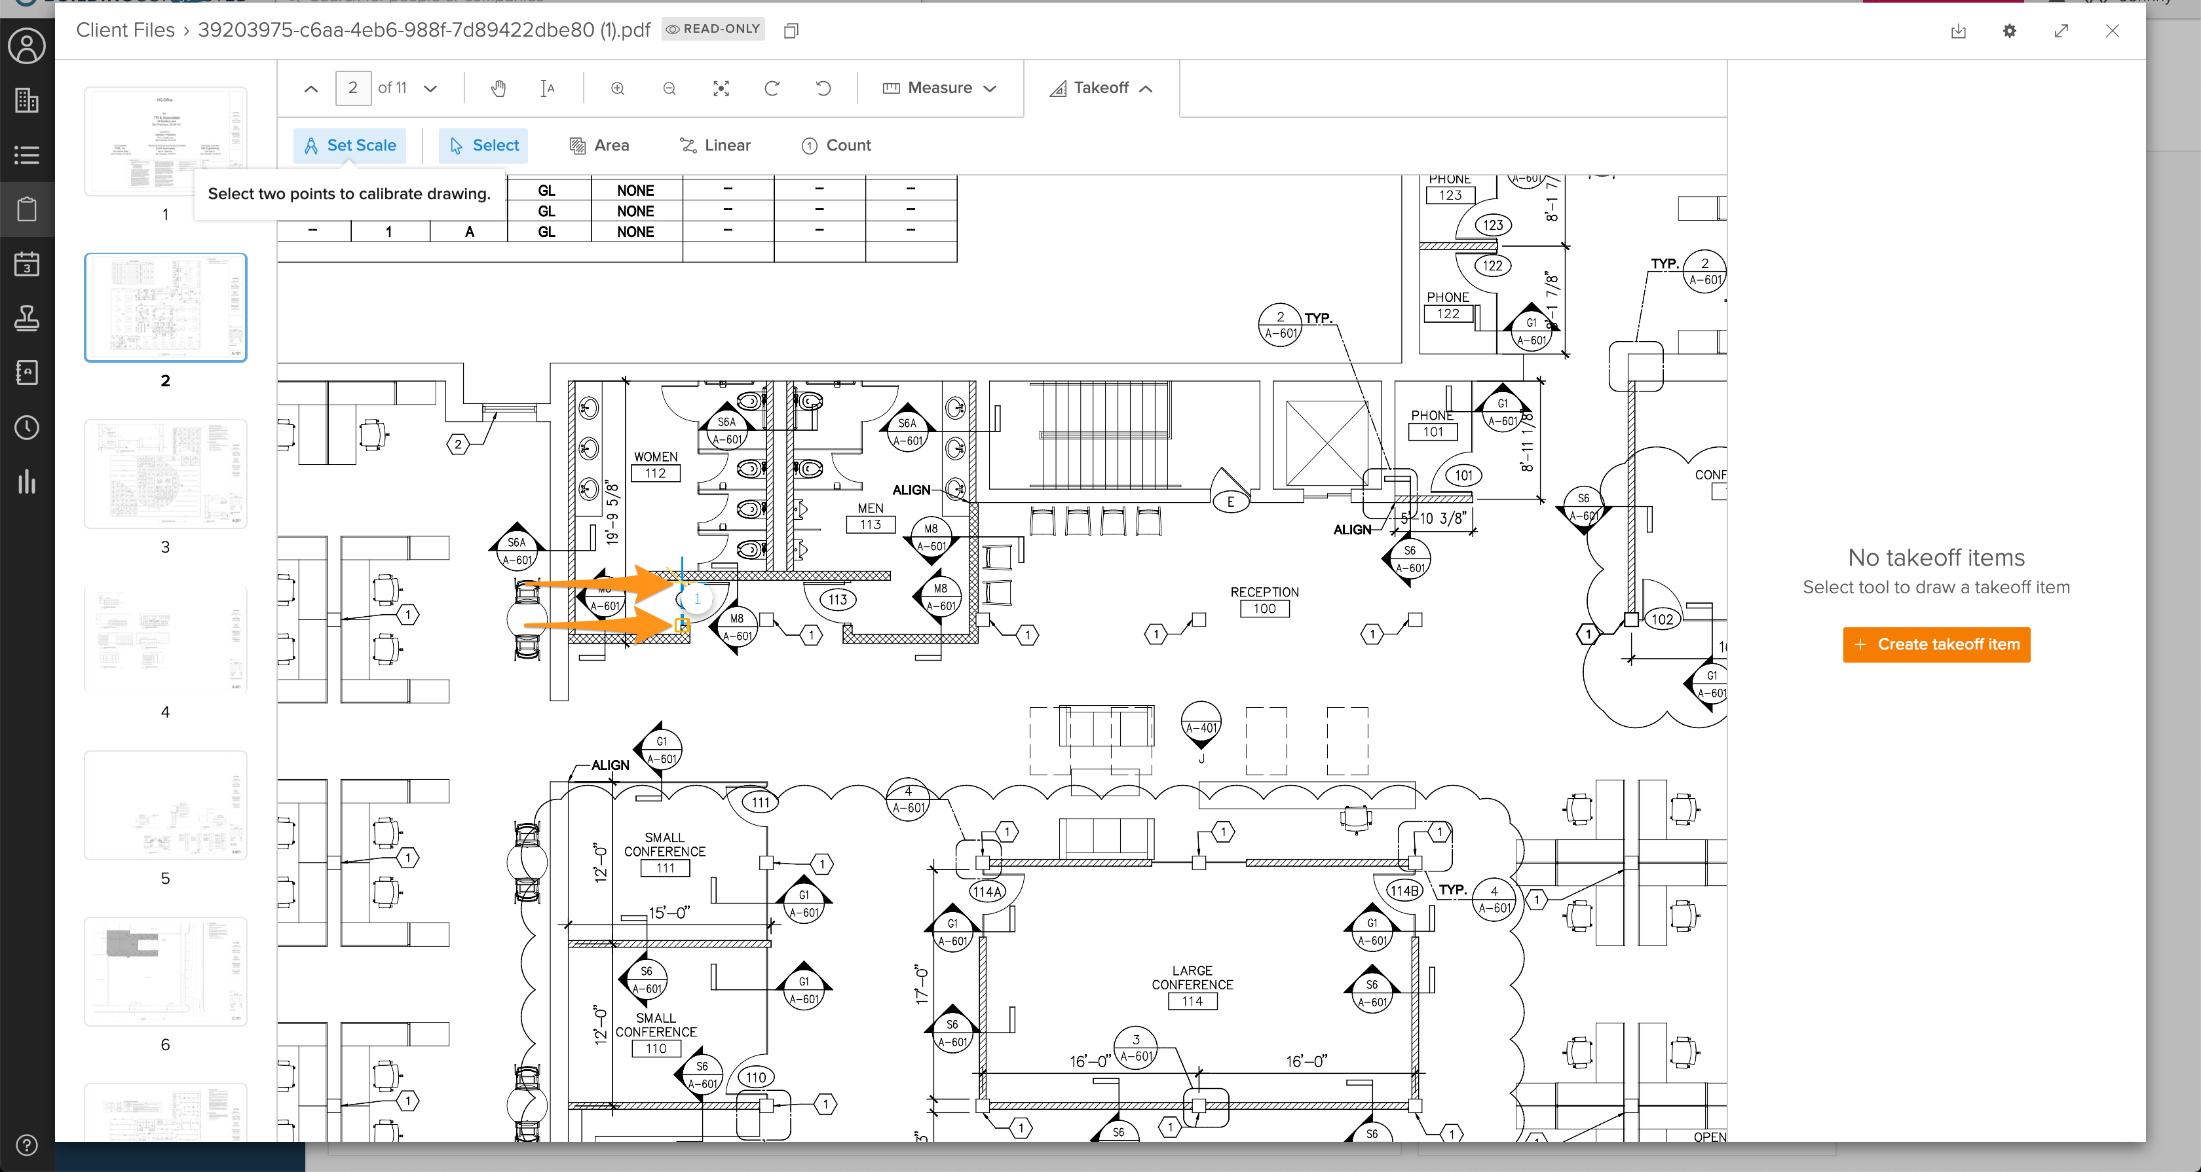The width and height of the screenshot is (2201, 1172).
Task: Choose the Area takeoff tool
Action: (599, 145)
